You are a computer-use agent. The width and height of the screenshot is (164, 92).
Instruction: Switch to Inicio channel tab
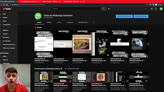pos(39,22)
